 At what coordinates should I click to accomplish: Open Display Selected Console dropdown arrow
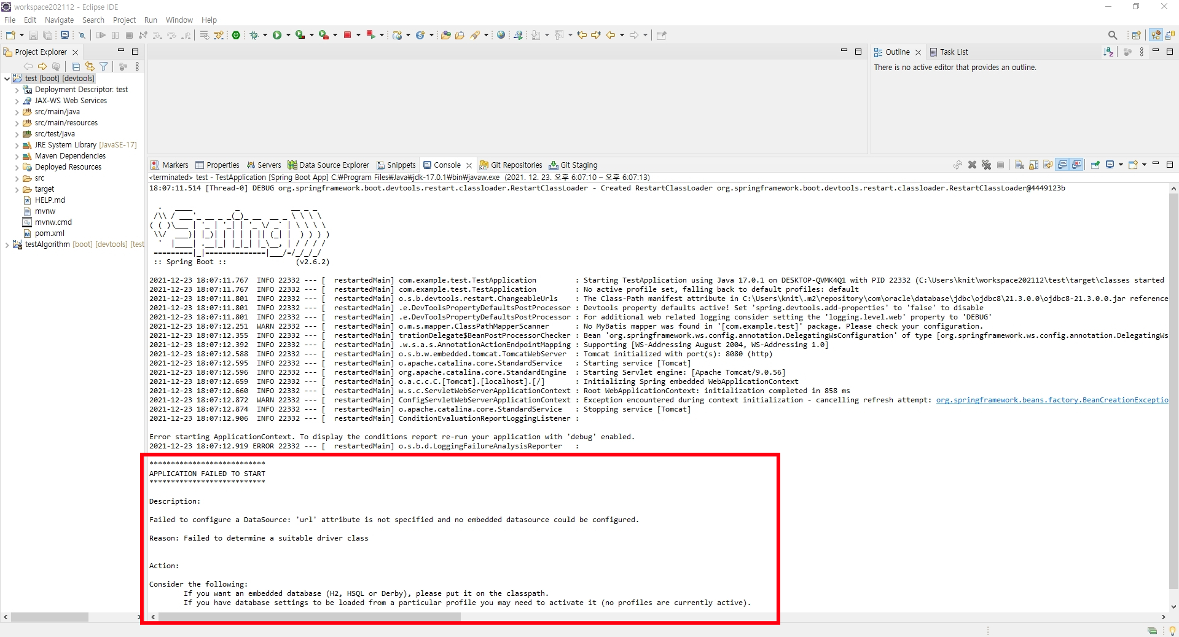[1121, 165]
